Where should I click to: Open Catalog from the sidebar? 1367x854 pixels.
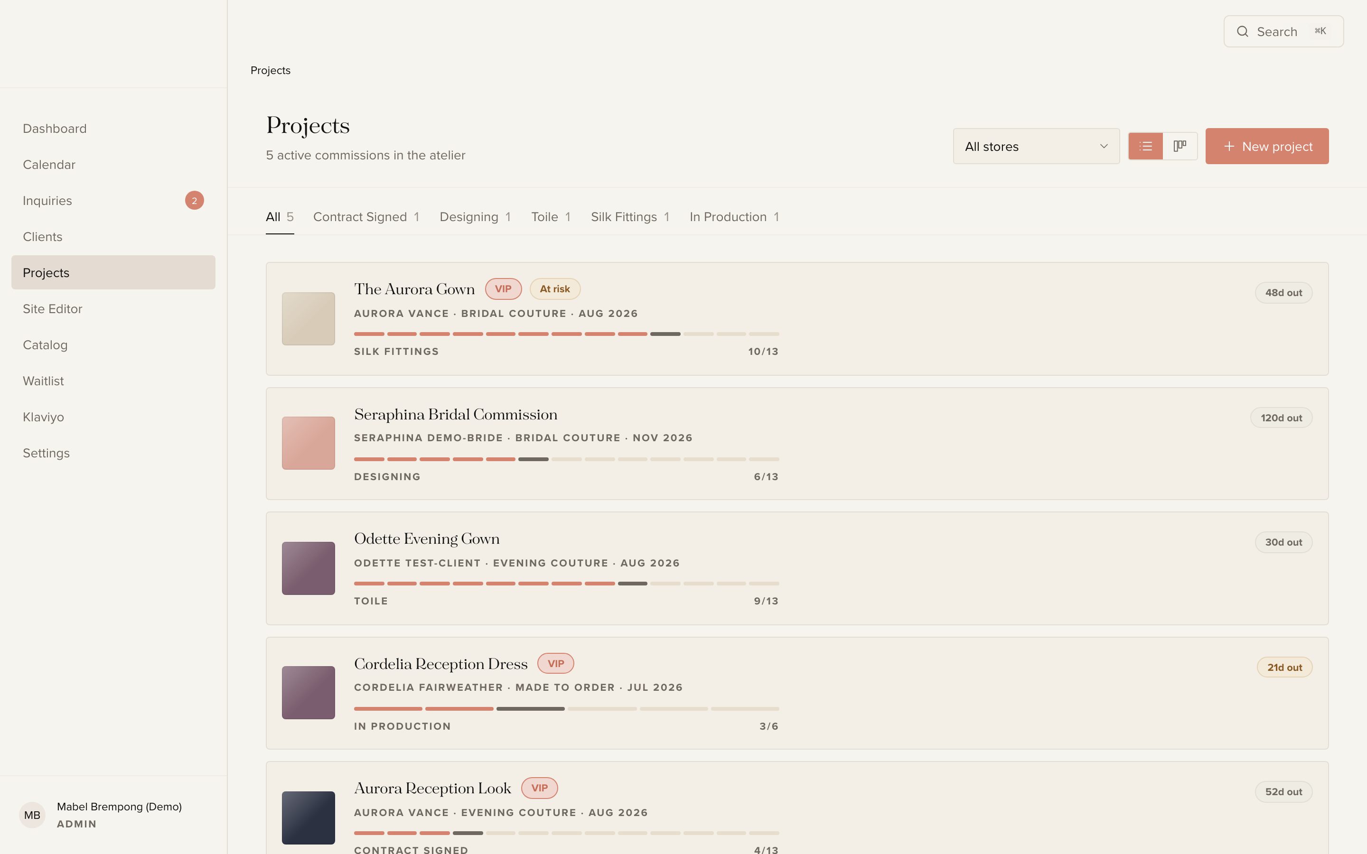pyautogui.click(x=113, y=345)
